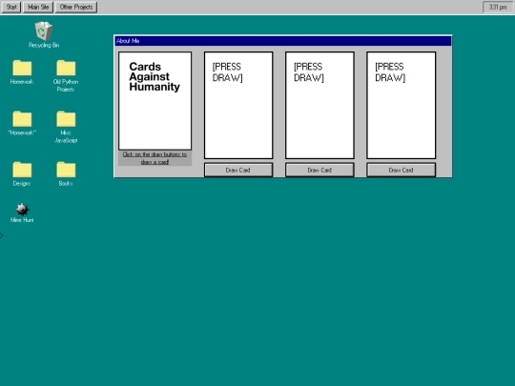515x386 pixels.
Task: Select the first [PRESS DRAW] card
Action: (238, 105)
